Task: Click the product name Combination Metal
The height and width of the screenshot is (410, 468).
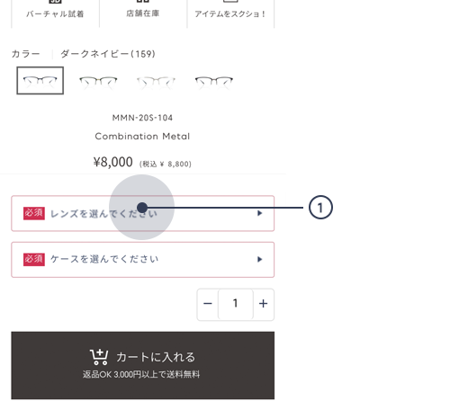Action: 142,137
